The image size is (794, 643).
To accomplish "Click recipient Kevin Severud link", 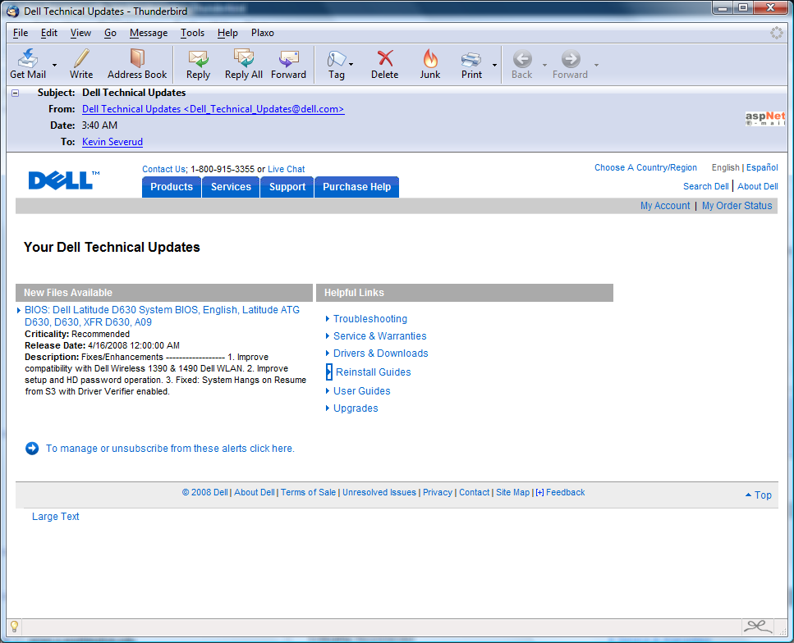I will [x=112, y=142].
